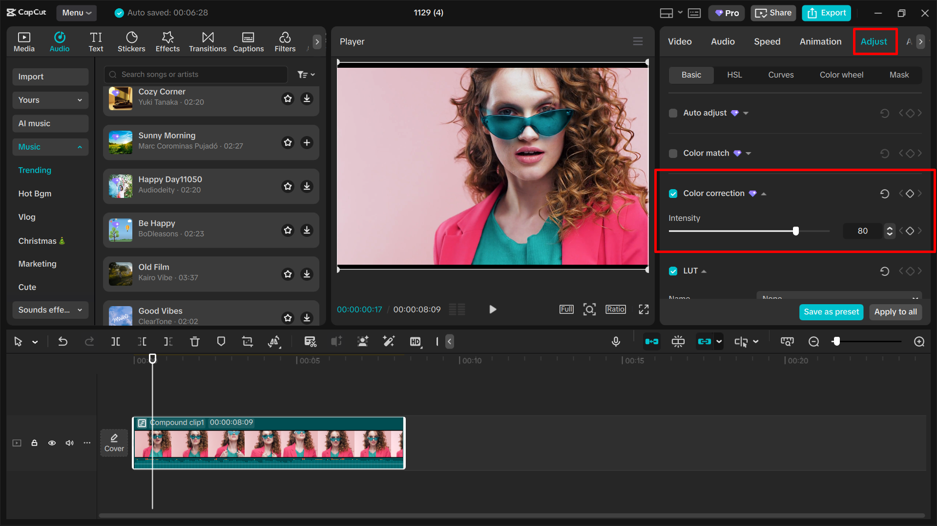The image size is (937, 526).
Task: Toggle track visibility eye icon
Action: pyautogui.click(x=52, y=443)
